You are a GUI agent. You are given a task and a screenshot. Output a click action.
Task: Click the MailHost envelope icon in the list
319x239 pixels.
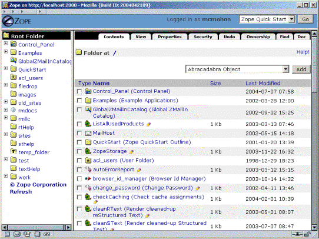88,133
